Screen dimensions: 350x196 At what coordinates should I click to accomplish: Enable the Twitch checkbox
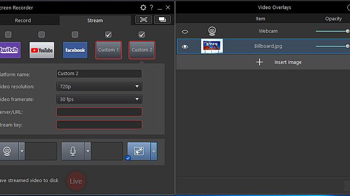click(8, 35)
